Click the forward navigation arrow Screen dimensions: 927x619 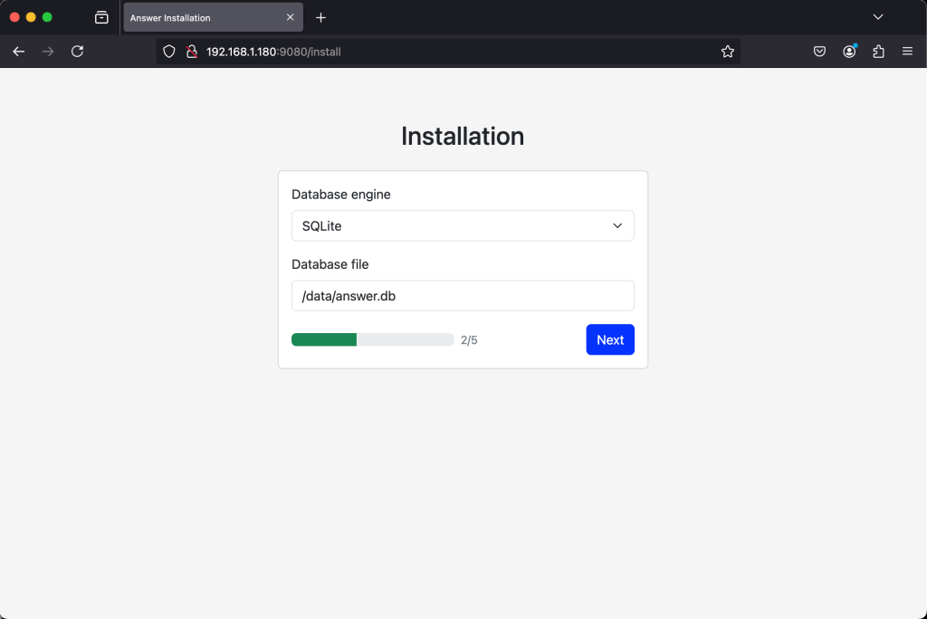[47, 52]
